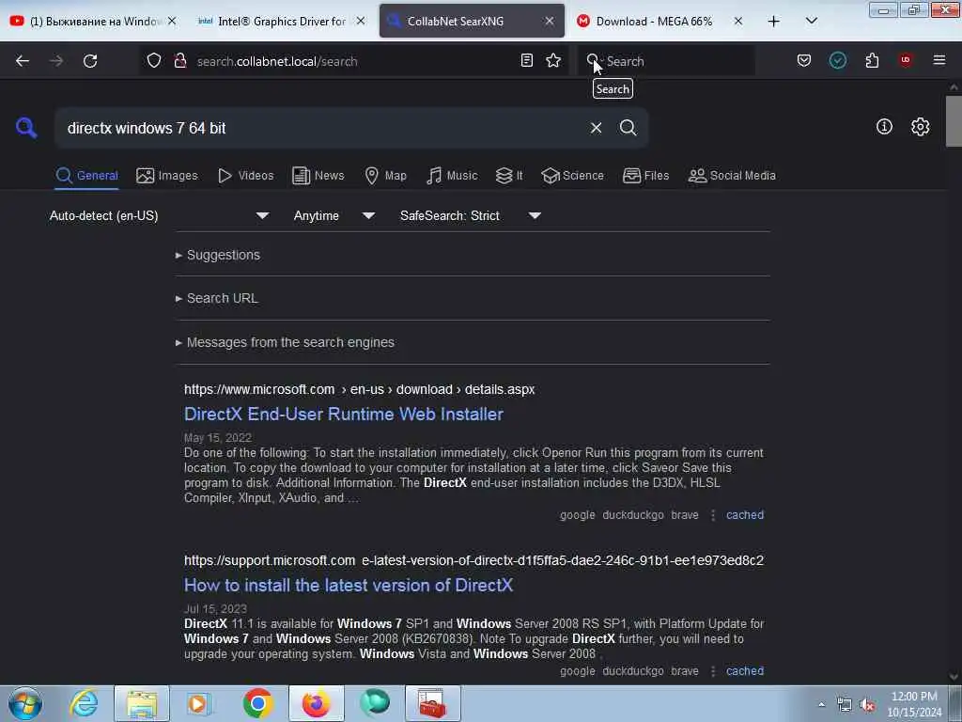Open site connection padlock info

(180, 61)
